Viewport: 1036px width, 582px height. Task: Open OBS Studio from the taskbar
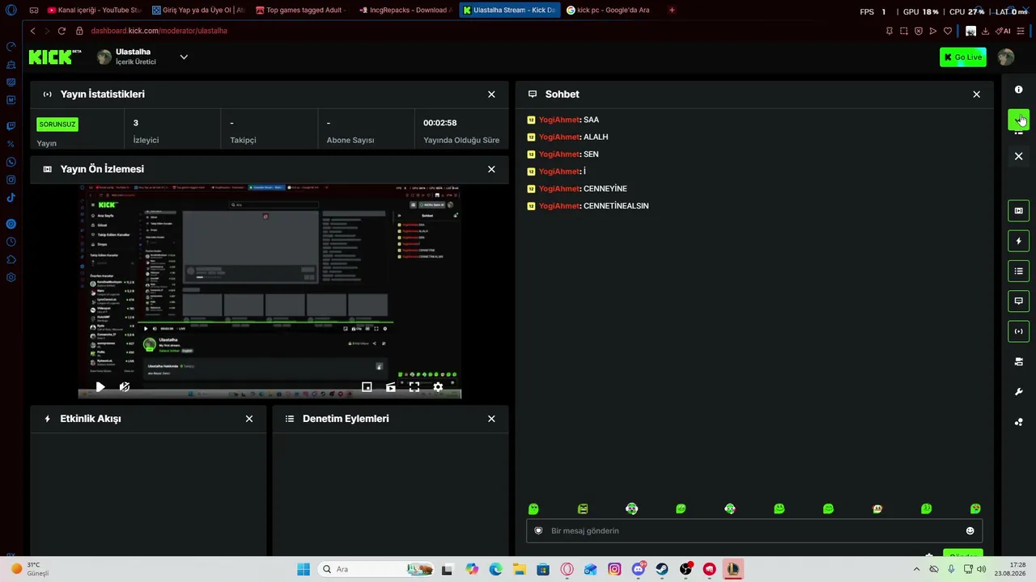686,569
